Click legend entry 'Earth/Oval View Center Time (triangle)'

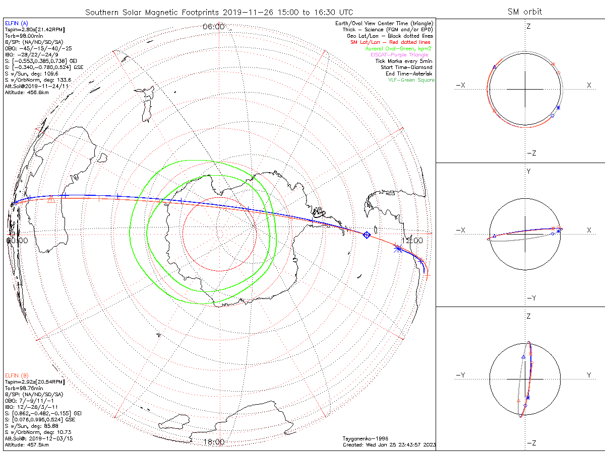[385, 24]
